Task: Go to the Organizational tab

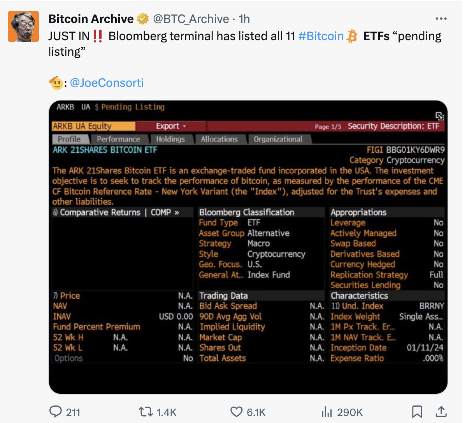Action: 278,139
